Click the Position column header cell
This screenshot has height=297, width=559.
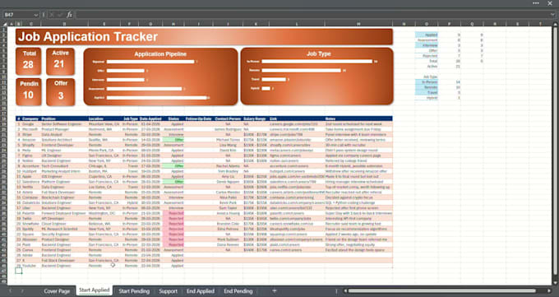(64, 118)
